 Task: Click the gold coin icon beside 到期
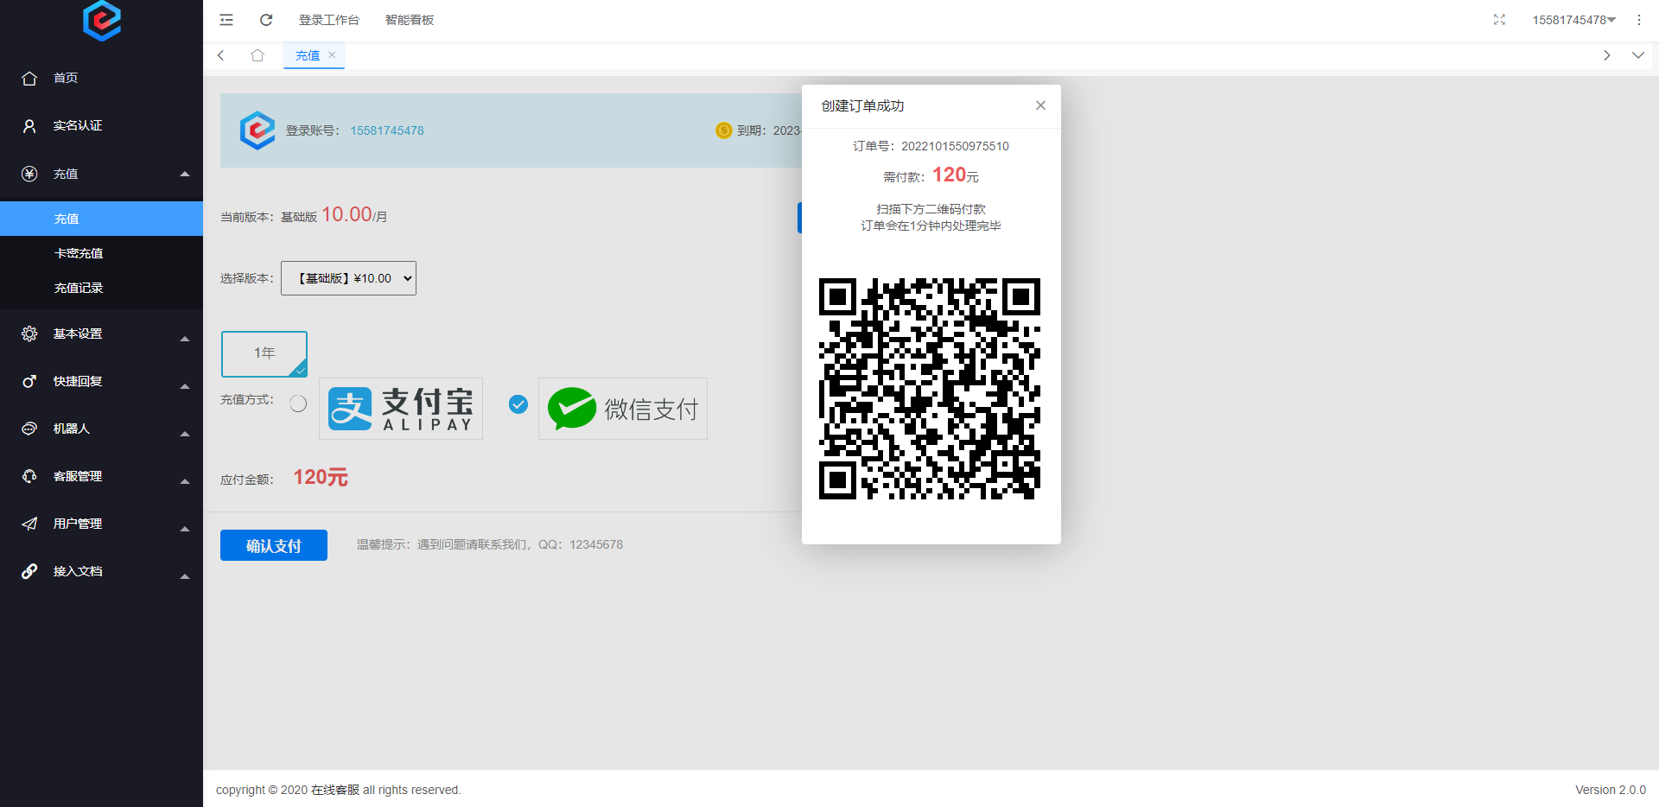click(724, 130)
